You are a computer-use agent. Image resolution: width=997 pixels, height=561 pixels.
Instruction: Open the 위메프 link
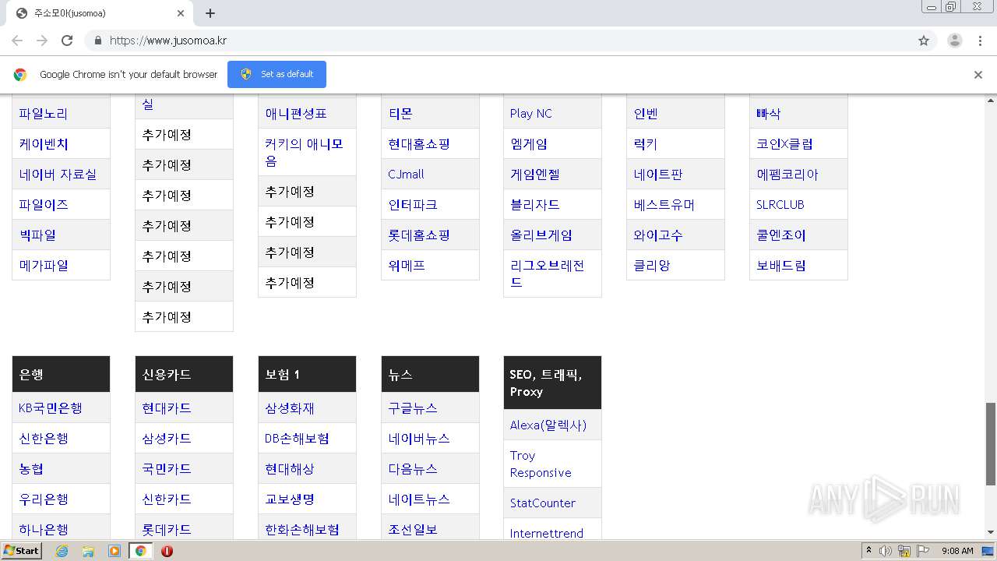(x=407, y=266)
